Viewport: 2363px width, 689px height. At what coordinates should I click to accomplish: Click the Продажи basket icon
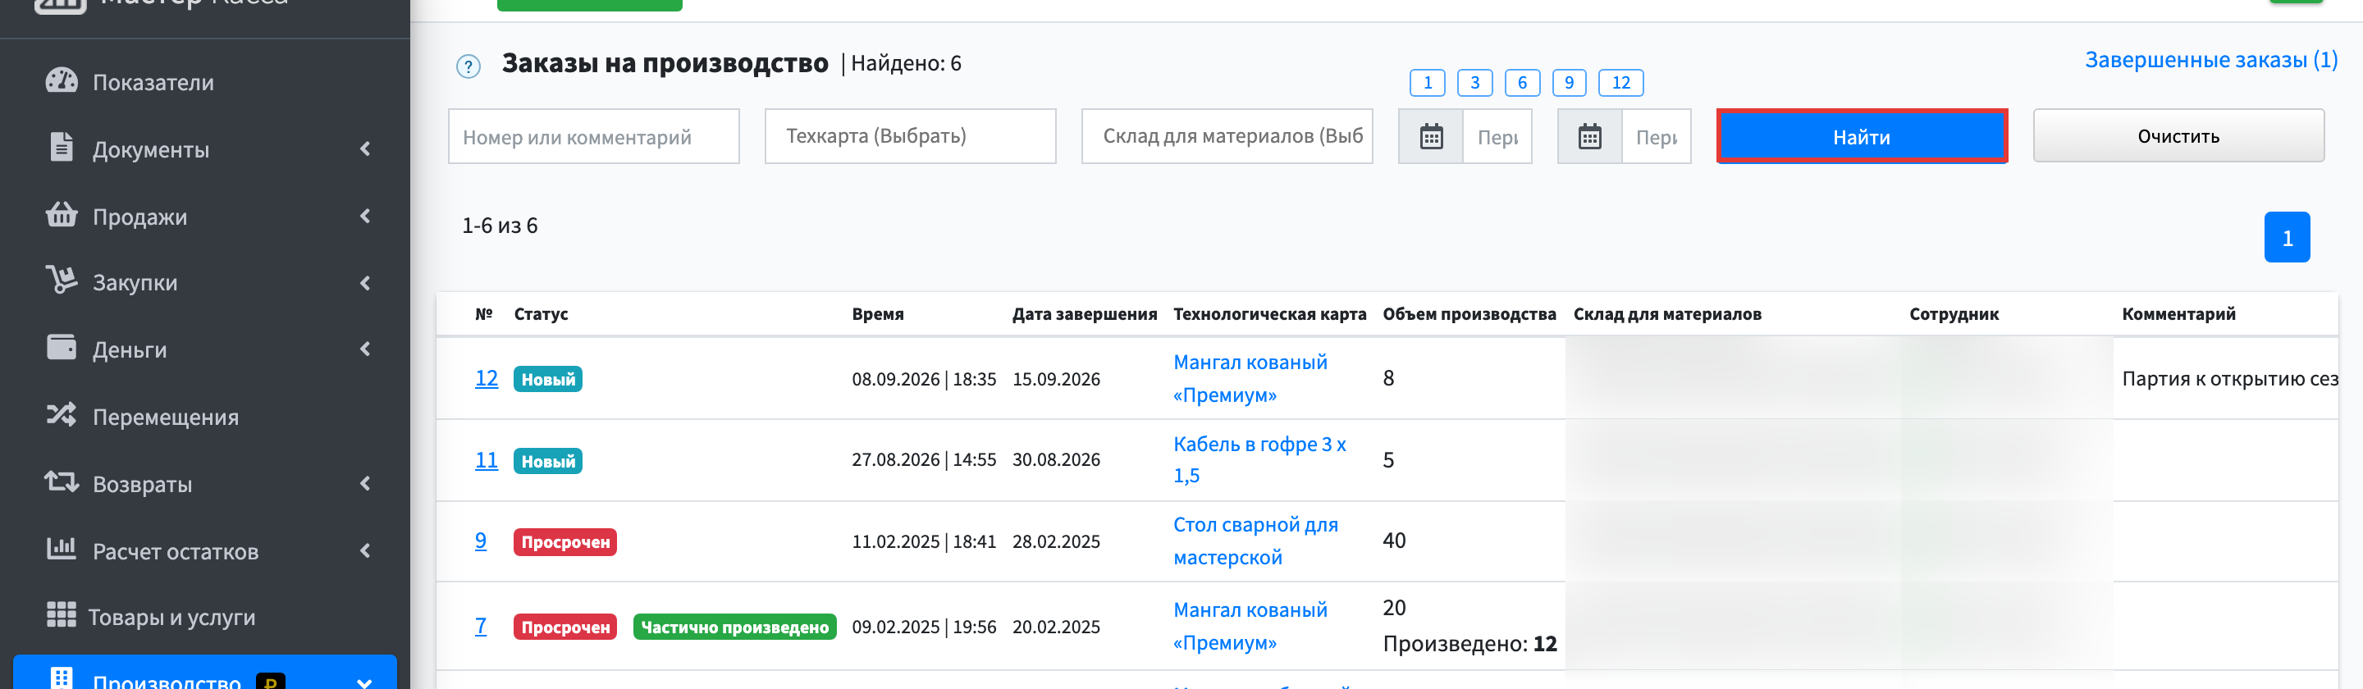[x=62, y=215]
